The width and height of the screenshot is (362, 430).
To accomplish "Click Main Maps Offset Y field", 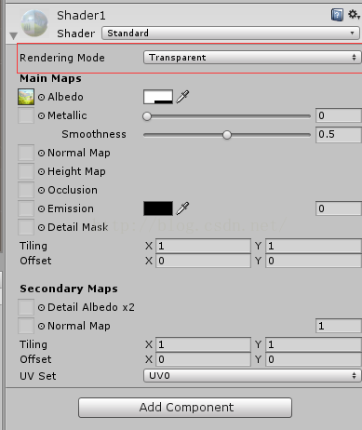I will (x=314, y=261).
